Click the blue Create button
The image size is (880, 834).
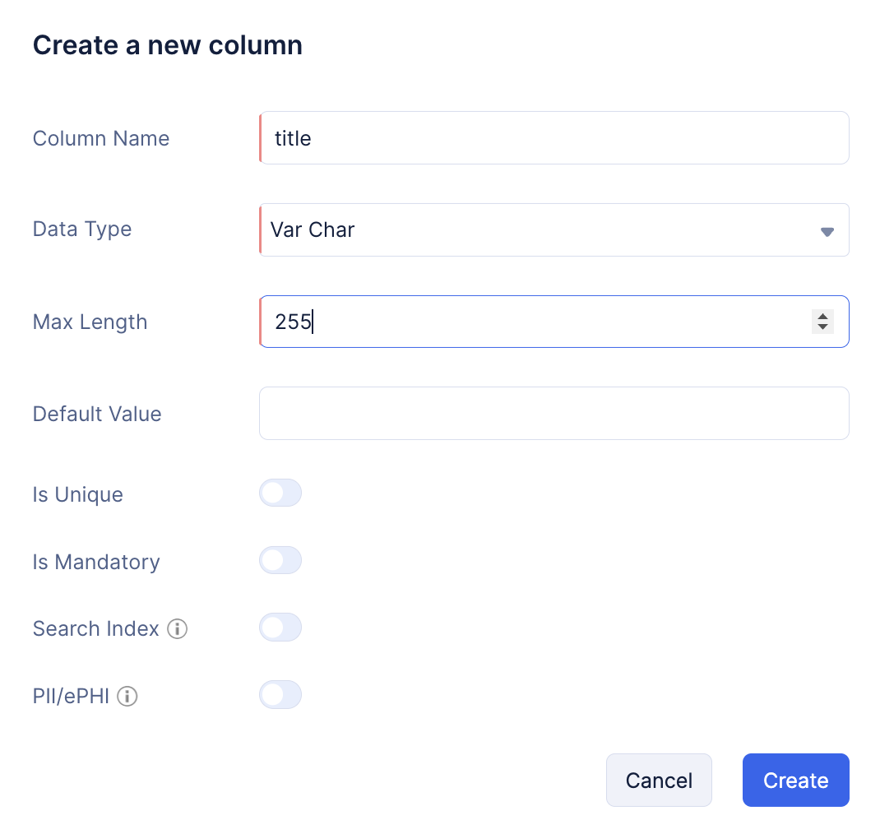pos(796,780)
